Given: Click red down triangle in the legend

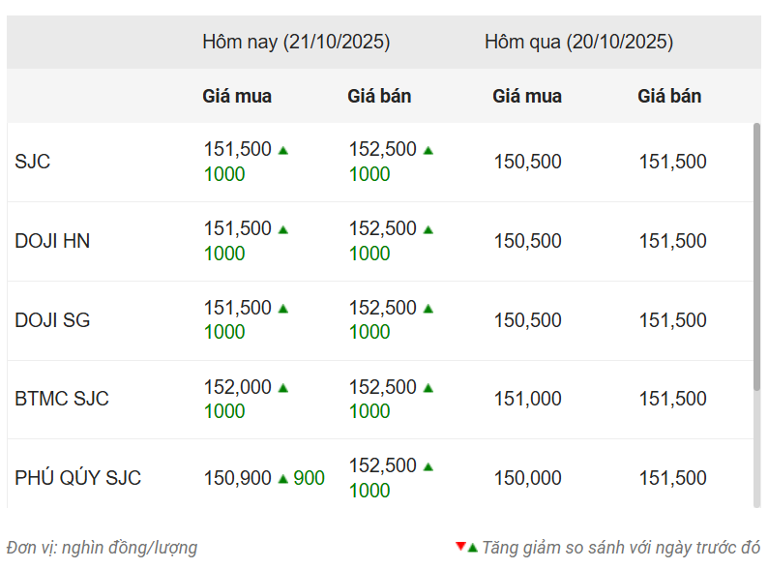Looking at the screenshot, I should pyautogui.click(x=460, y=548).
